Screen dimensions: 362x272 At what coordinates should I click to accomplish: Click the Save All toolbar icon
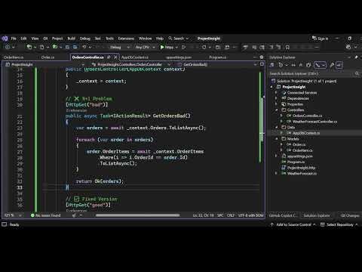point(75,47)
